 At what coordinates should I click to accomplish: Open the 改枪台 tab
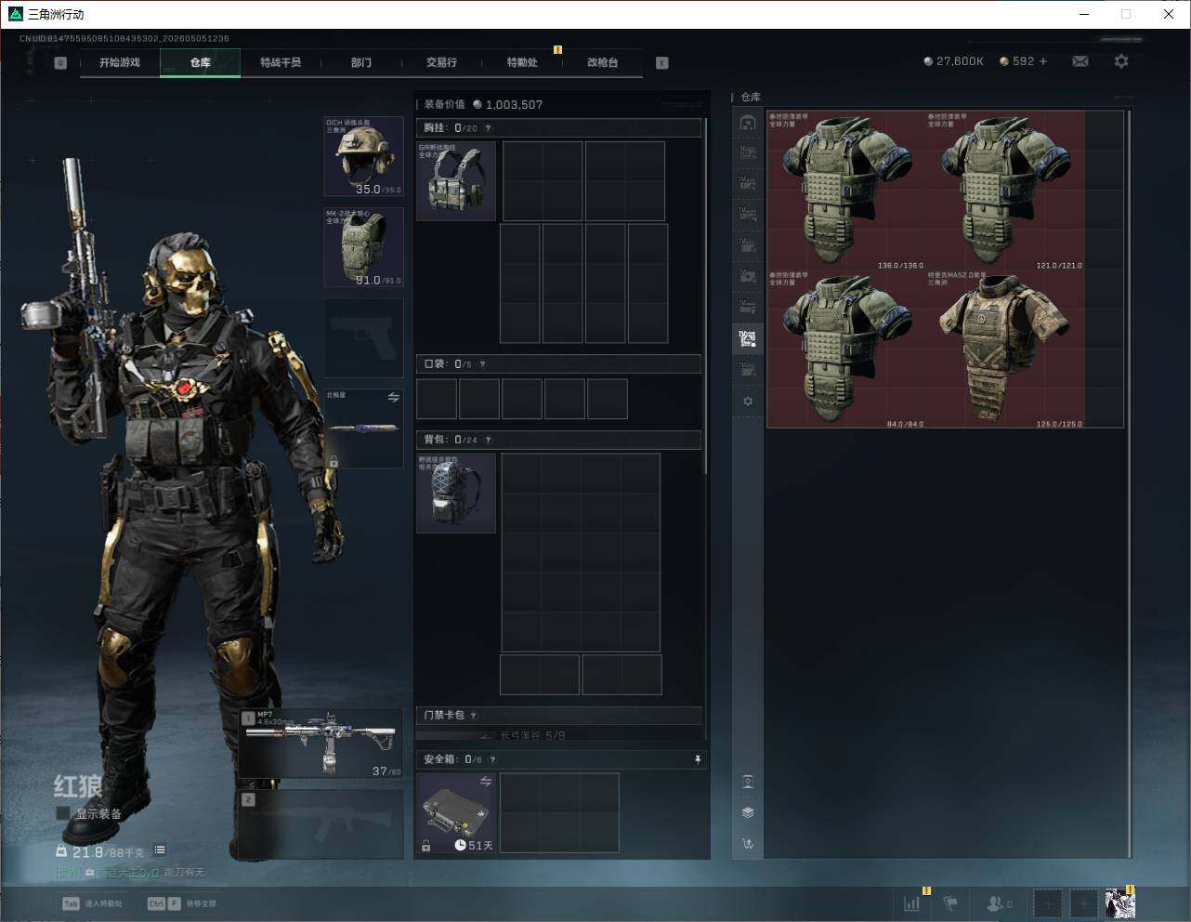(602, 62)
